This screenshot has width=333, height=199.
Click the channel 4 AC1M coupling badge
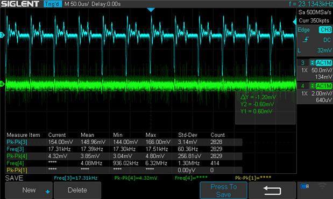click(x=324, y=86)
